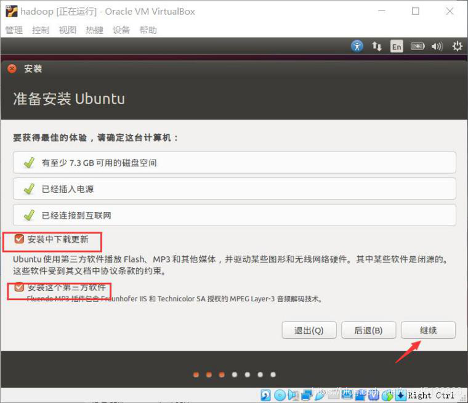Open the En keyboard input indicator
Viewport: 468px width, 403px height.
[x=397, y=46]
